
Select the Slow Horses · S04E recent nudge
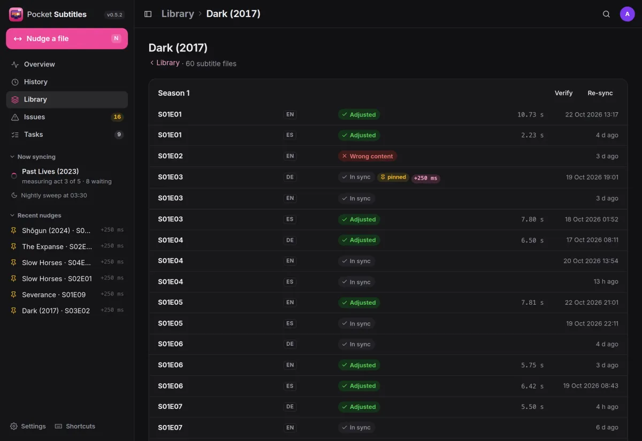[x=67, y=262]
